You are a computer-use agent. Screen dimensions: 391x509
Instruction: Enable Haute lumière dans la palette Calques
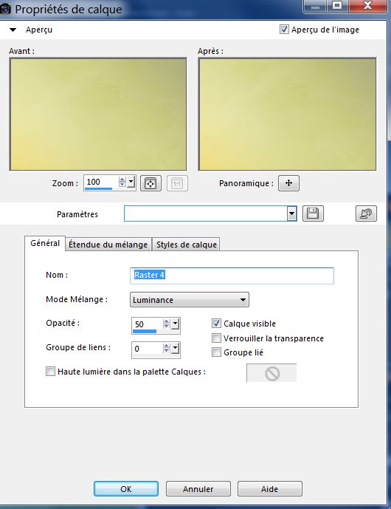click(50, 372)
